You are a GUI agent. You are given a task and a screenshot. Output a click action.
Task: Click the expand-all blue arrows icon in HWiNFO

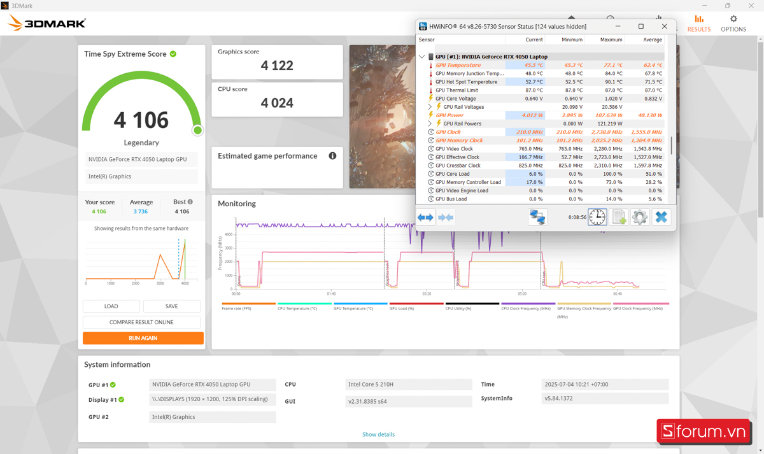click(426, 217)
